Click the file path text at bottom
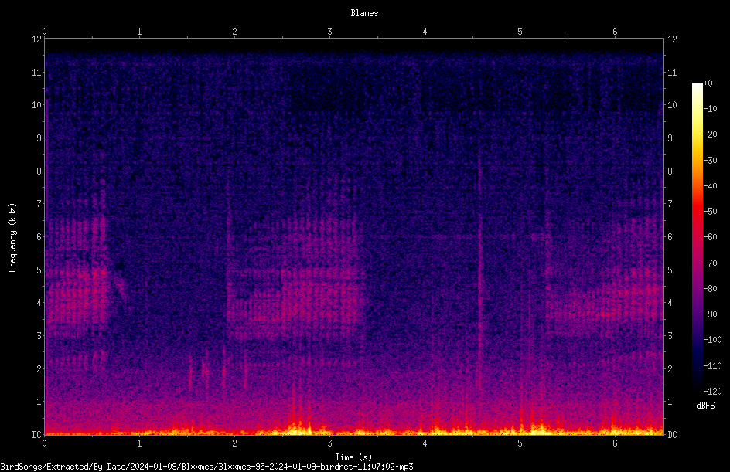This screenshot has height=472, width=730. click(206, 467)
